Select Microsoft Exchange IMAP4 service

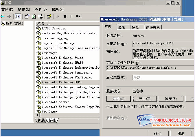[x=62, y=63]
